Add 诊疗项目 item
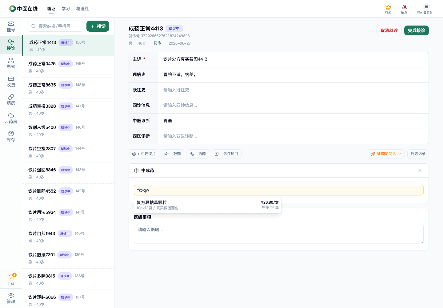The image size is (443, 308). [226, 154]
